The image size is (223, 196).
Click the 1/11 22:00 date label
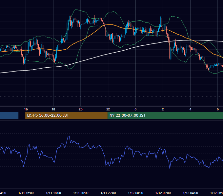click(x=108, y=193)
